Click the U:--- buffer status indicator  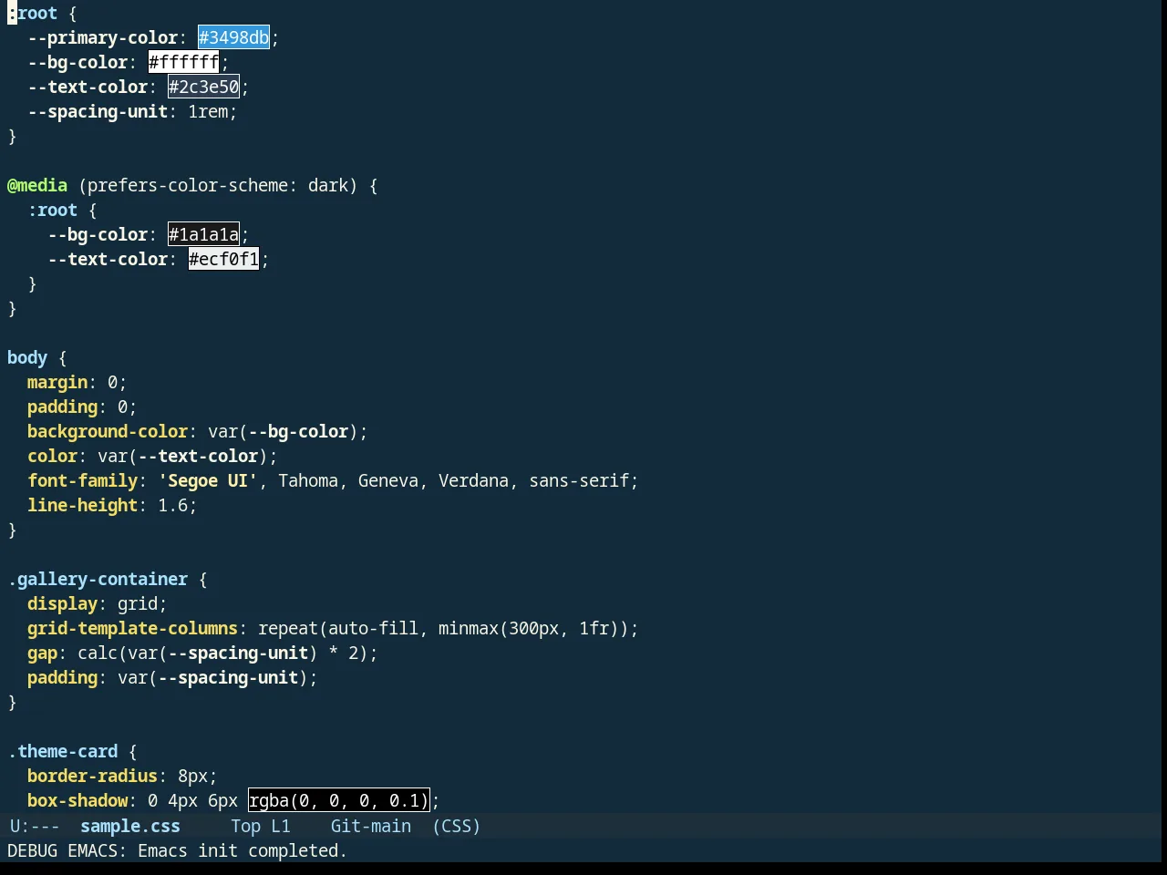[x=35, y=826]
